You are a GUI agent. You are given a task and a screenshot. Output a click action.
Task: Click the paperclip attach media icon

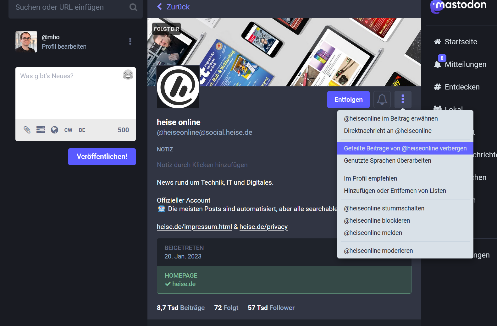(x=27, y=130)
